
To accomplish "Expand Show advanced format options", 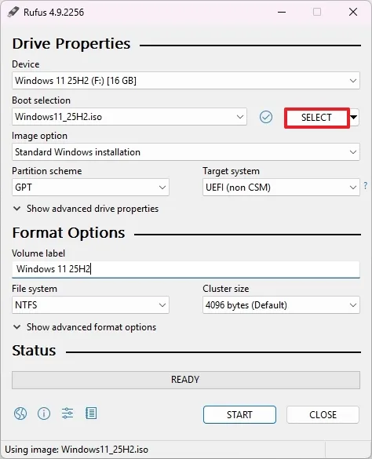I will click(85, 327).
